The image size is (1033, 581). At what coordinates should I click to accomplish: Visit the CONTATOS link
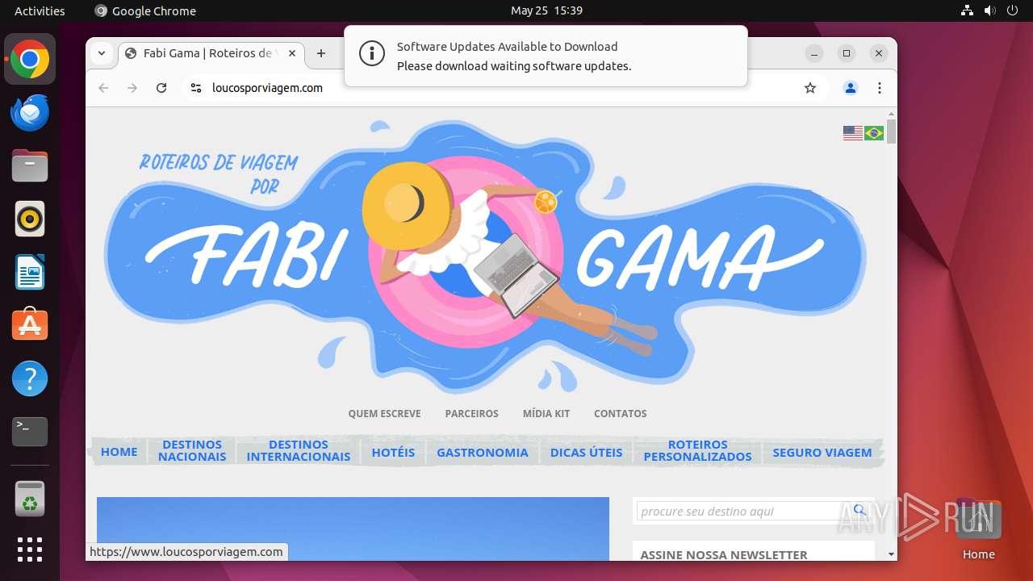point(621,413)
